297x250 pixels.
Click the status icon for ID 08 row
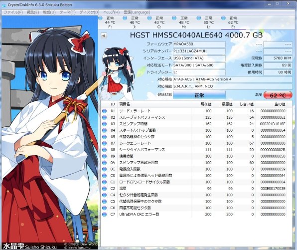pyautogui.click(x=104, y=150)
